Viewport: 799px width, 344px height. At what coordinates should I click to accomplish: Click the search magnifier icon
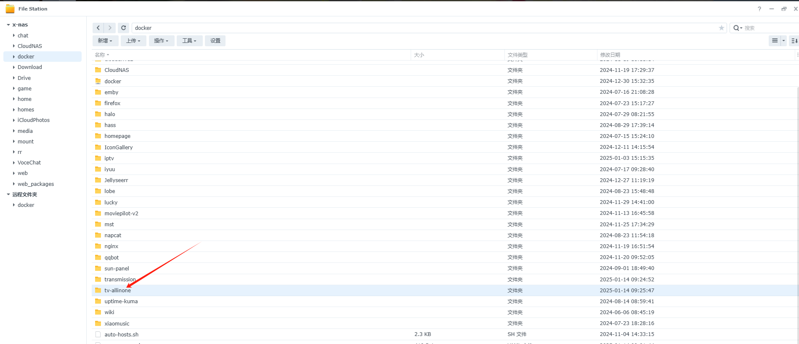pyautogui.click(x=736, y=28)
